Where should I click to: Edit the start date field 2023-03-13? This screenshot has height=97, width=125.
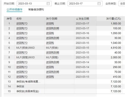(34, 3)
